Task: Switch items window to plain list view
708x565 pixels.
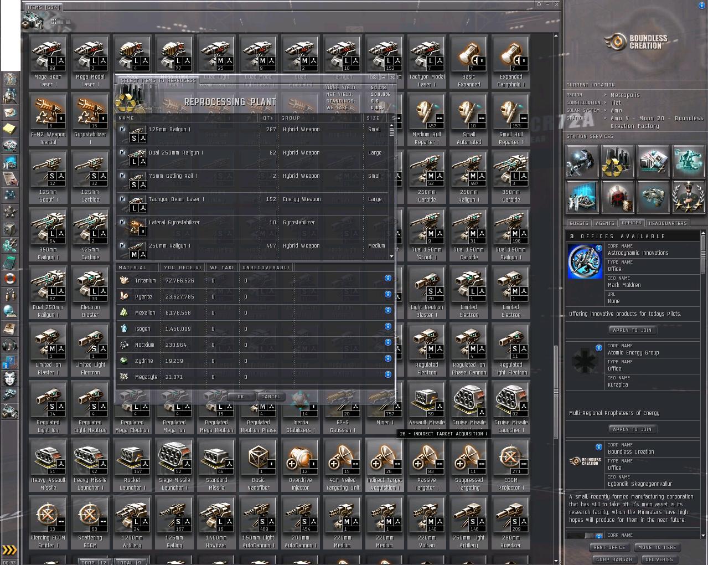Action: point(68,21)
